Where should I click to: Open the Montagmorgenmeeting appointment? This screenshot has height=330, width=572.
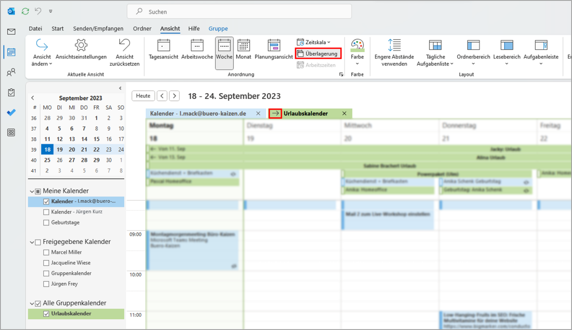click(193, 250)
